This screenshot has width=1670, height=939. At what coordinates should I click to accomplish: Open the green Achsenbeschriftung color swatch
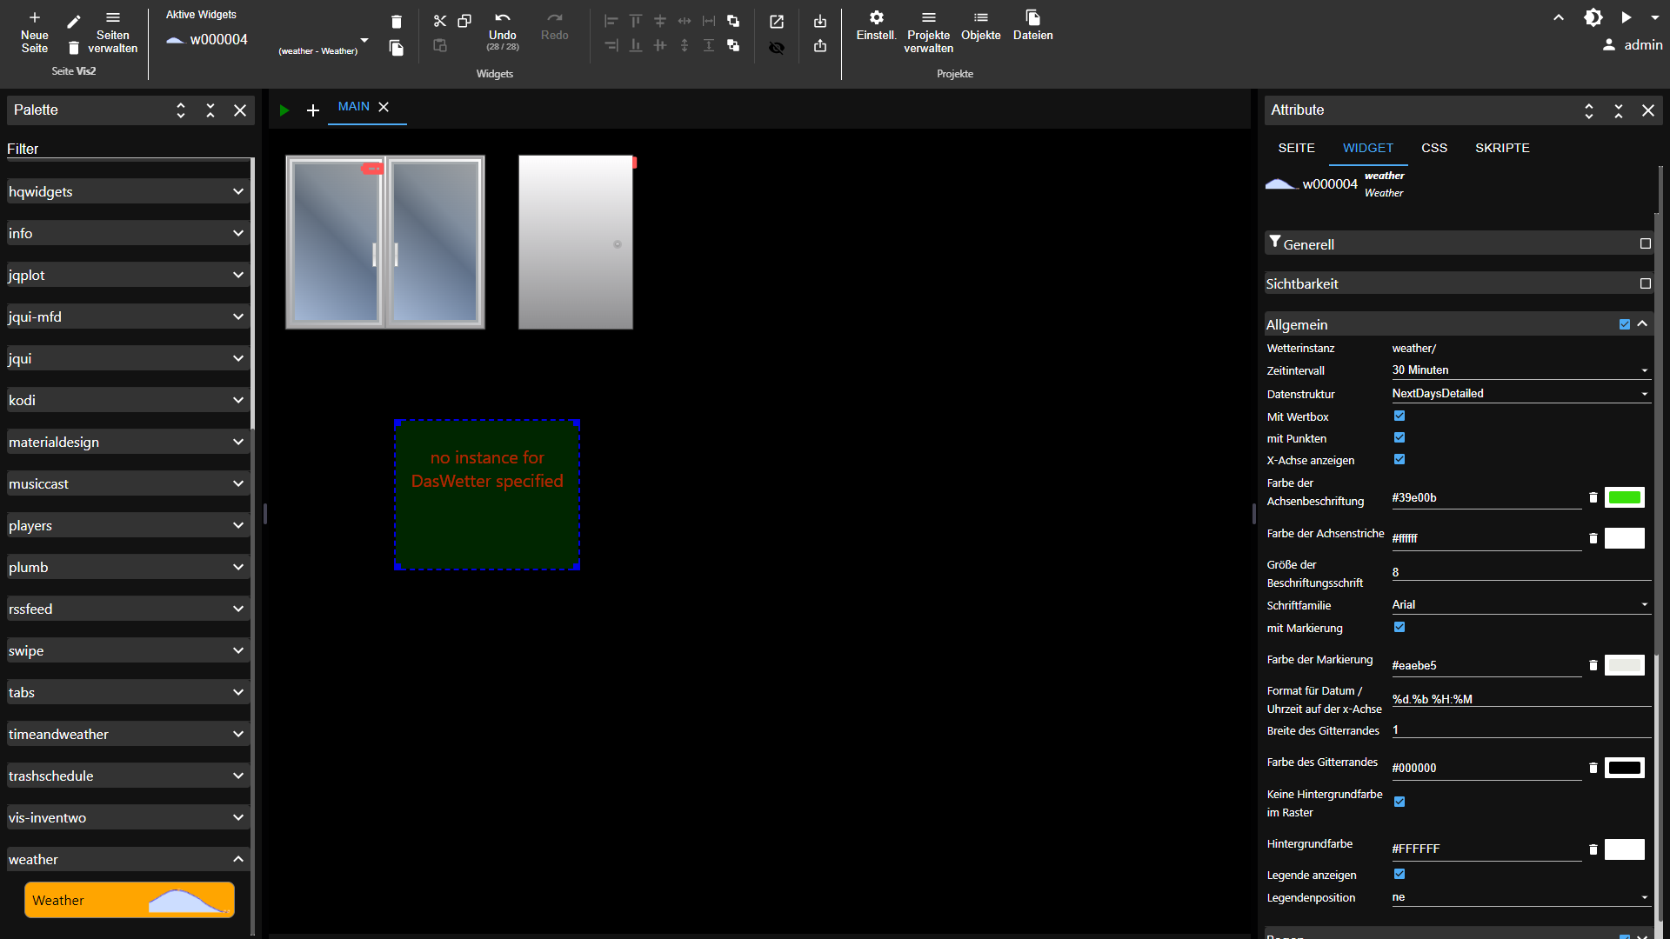point(1625,498)
